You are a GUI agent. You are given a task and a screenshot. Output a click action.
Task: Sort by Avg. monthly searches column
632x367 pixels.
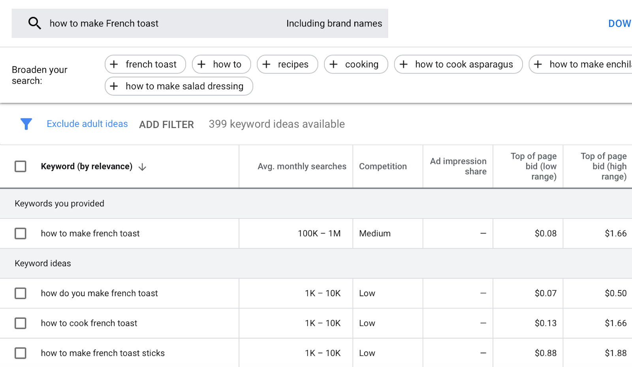coord(302,166)
